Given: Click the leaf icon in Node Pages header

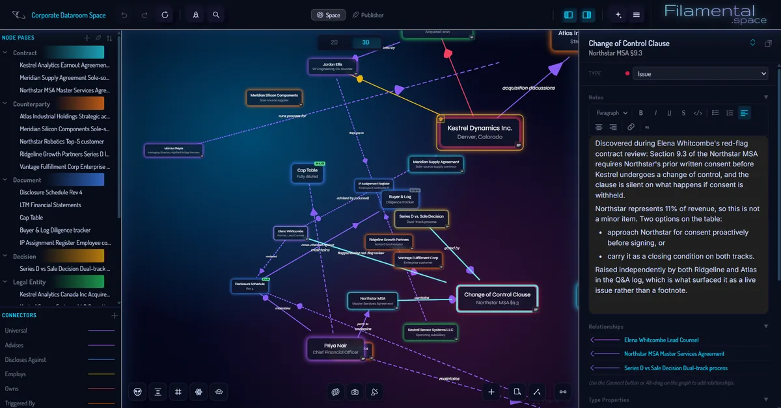Looking at the screenshot, I should click(98, 38).
